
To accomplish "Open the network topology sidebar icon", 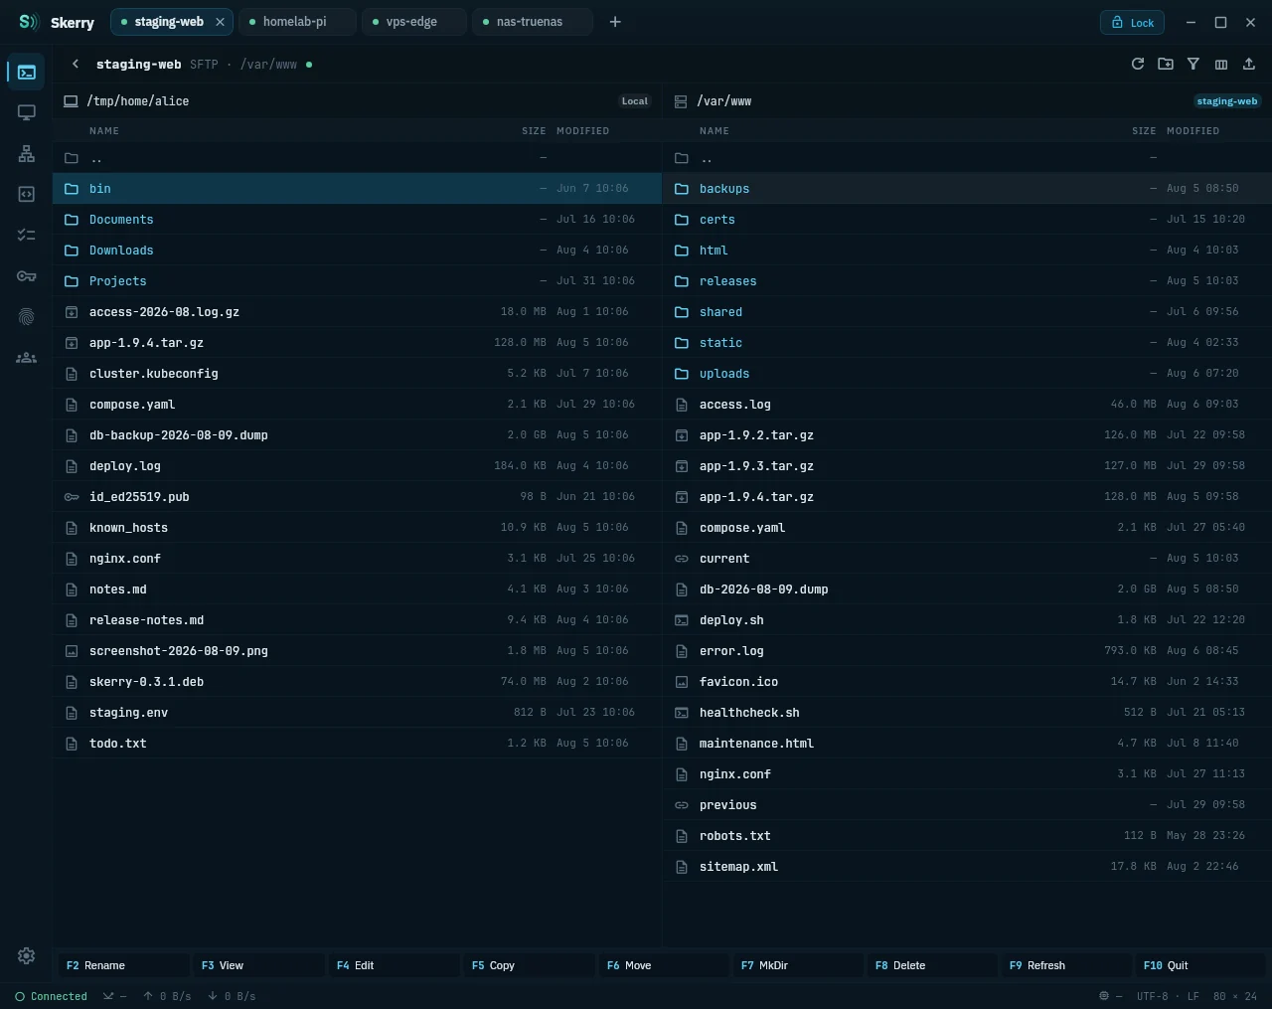I will click(x=27, y=154).
